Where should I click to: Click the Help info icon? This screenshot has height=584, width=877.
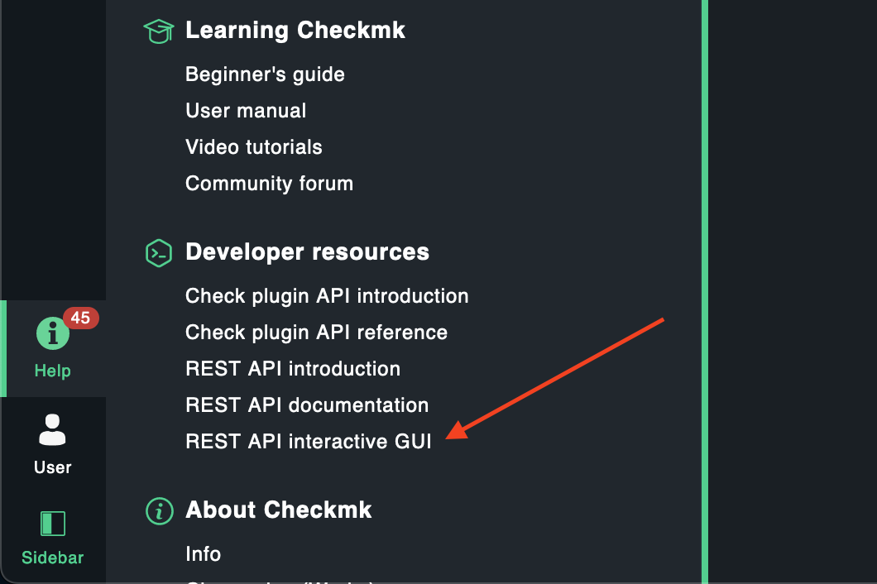(52, 334)
